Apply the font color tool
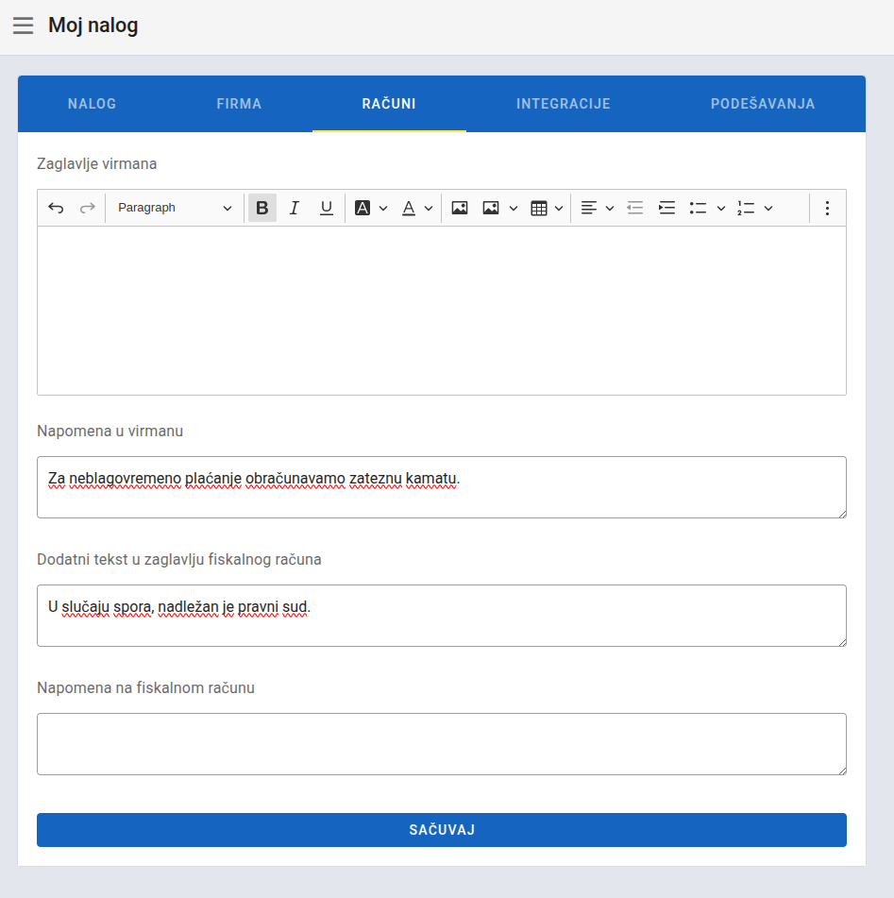This screenshot has height=898, width=894. (x=409, y=208)
